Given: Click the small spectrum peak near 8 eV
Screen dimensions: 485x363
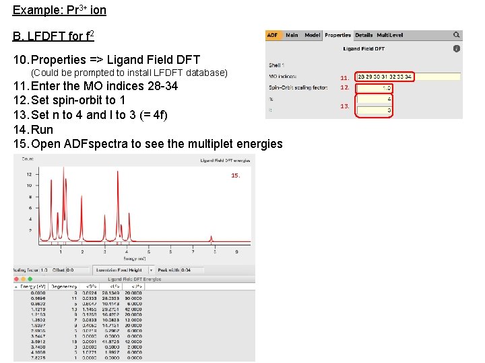Looking at the screenshot, I should coord(212,239).
